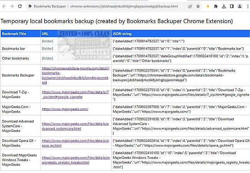Open the Downloads icon in toolbar
The height and width of the screenshot is (173, 250).
(x=224, y=7)
